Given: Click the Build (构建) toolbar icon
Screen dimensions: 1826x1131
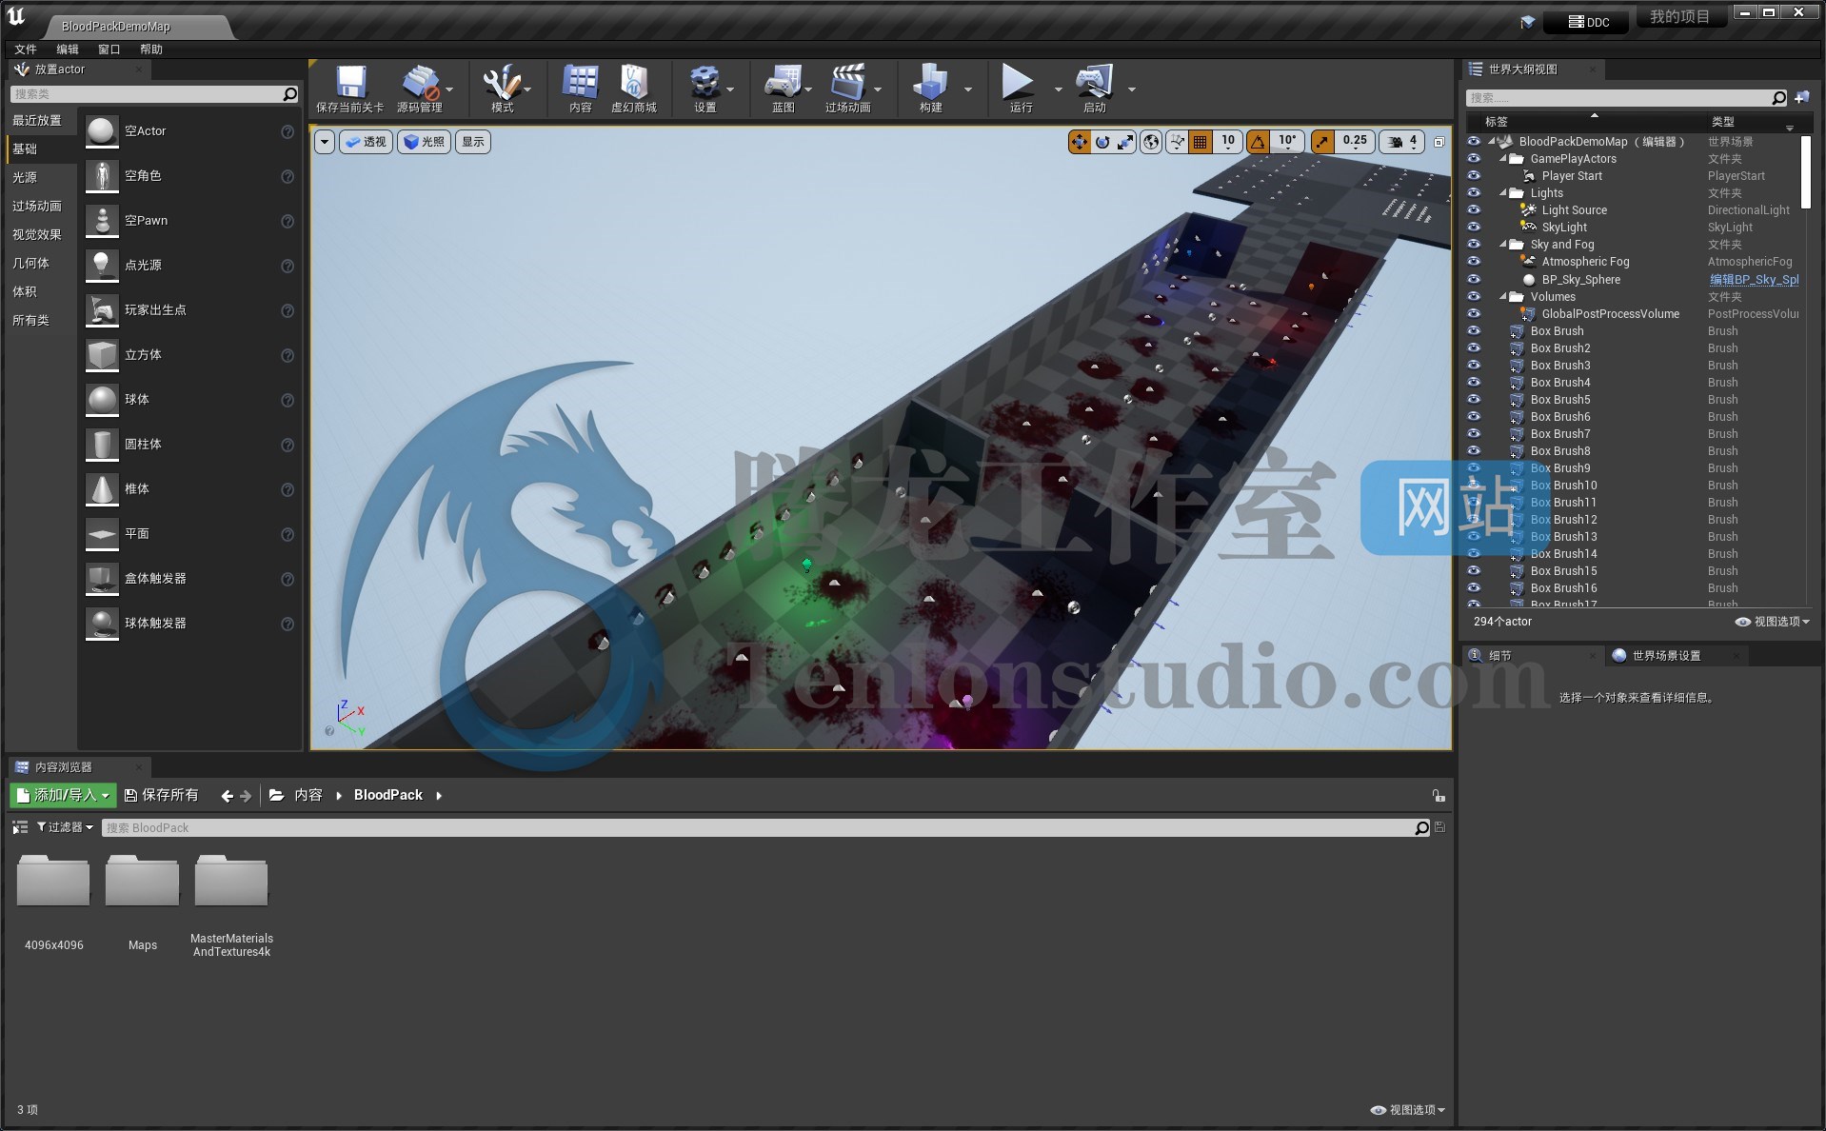Looking at the screenshot, I should [x=930, y=83].
